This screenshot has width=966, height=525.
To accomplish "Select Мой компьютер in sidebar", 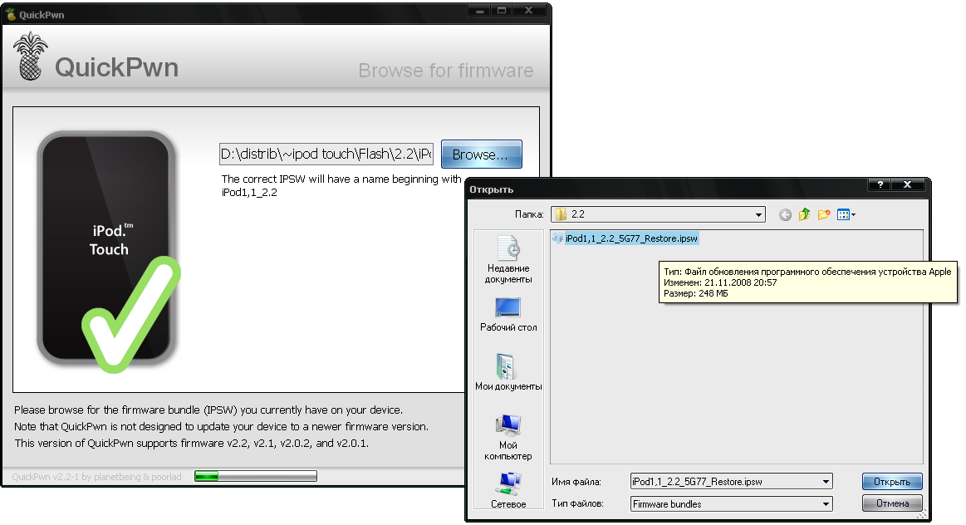I will [x=508, y=437].
